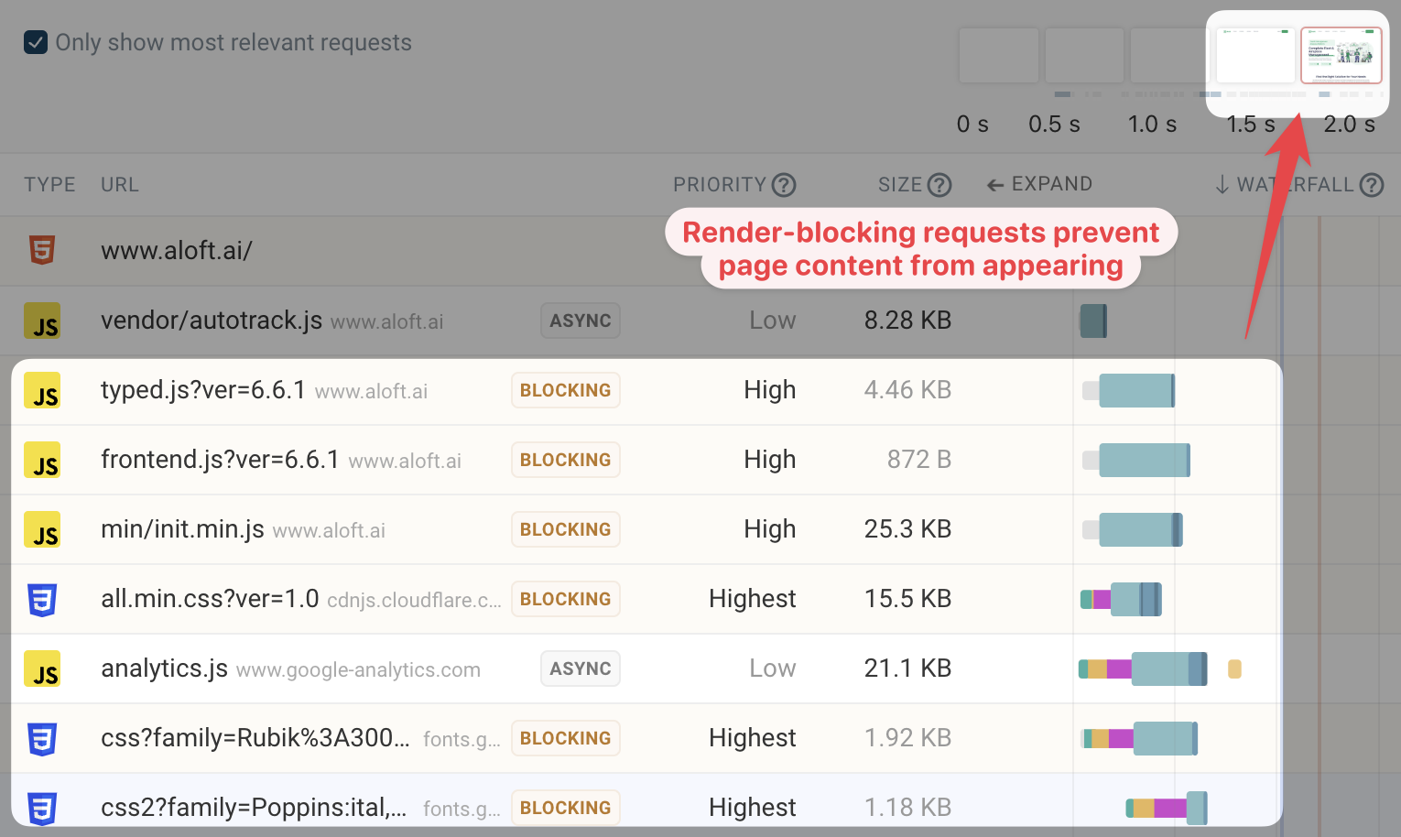Viewport: 1401px width, 837px height.
Task: Click the JS icon for typed.js
Action: [42, 390]
